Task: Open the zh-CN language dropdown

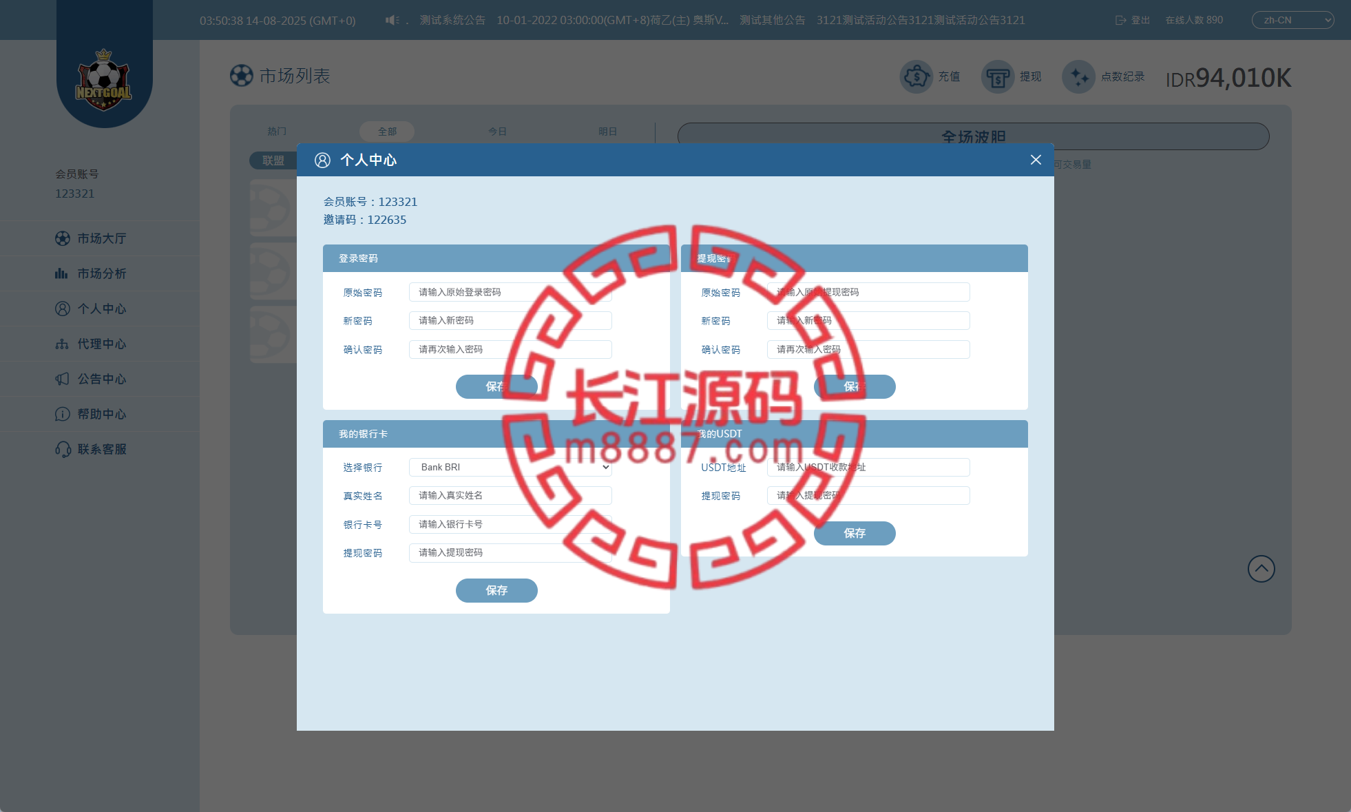Action: (1292, 20)
